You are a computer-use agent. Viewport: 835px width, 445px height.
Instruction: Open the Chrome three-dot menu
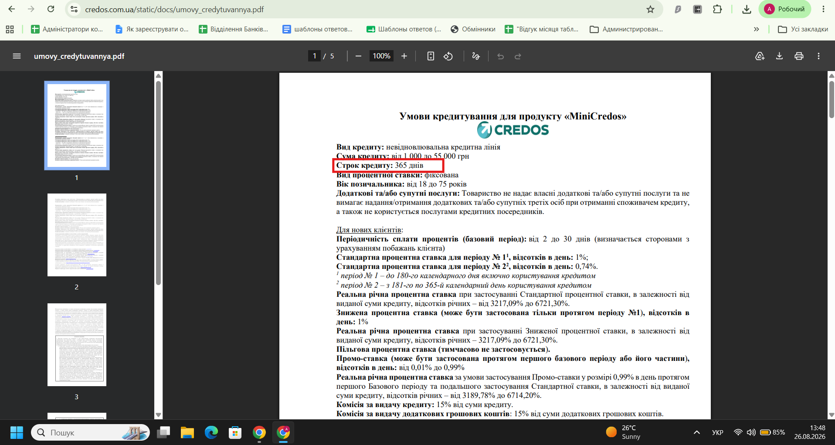pos(823,9)
